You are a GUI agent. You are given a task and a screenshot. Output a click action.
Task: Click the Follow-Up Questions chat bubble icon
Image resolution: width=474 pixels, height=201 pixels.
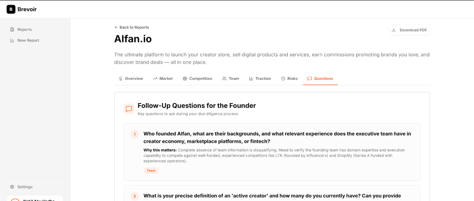(129, 109)
